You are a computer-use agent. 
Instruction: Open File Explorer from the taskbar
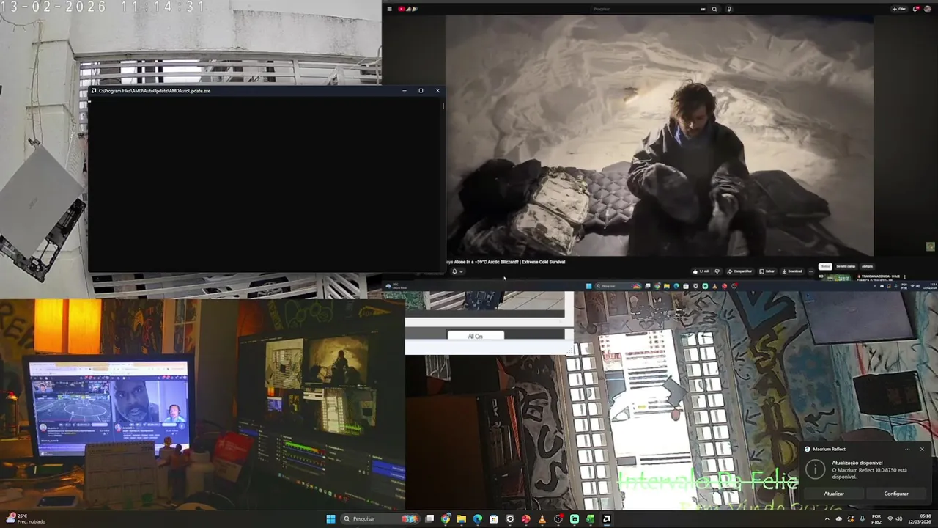click(462, 519)
